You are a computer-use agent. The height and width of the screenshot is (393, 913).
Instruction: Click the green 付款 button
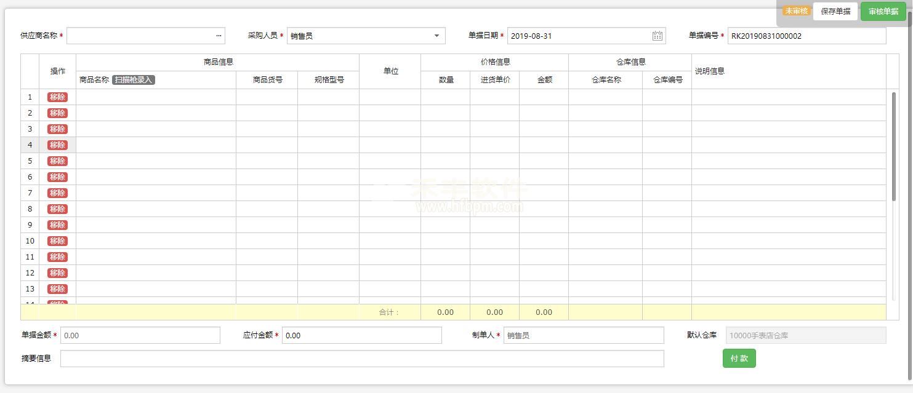click(739, 359)
